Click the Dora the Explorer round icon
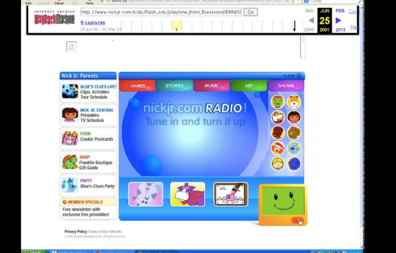This screenshot has width=396, height=253. click(294, 118)
